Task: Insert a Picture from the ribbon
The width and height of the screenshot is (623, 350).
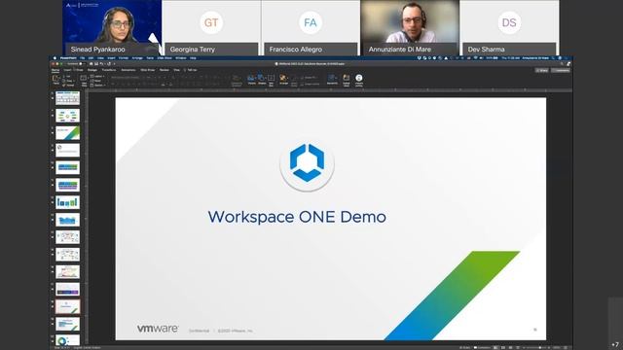Action: (x=251, y=78)
